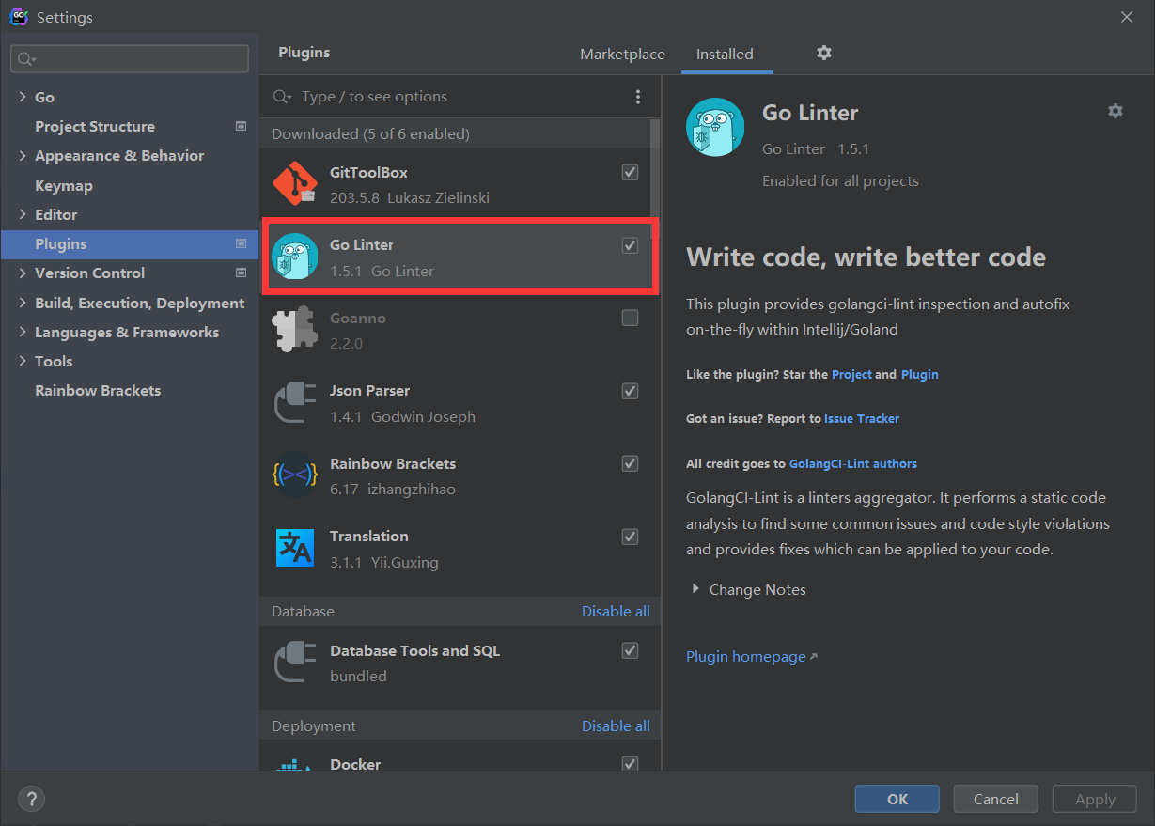This screenshot has width=1155, height=826.
Task: Open the Project link in plugin description
Action: point(851,374)
